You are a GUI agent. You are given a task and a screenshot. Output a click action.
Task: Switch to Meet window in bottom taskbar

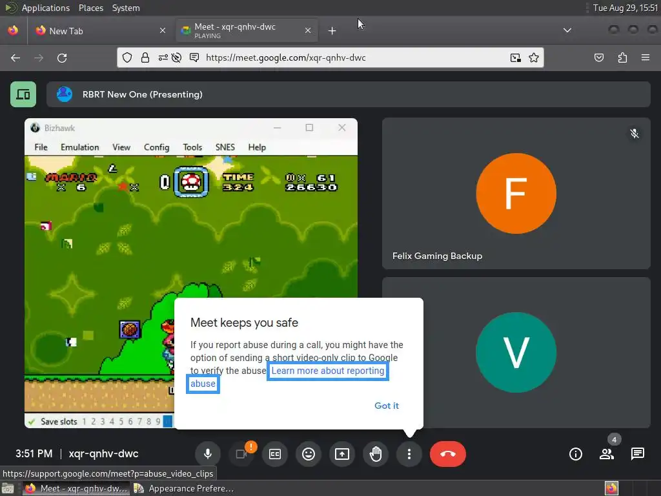click(x=76, y=488)
